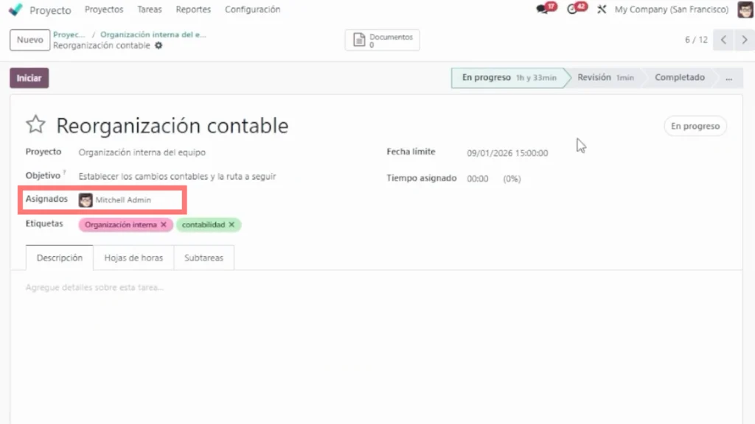This screenshot has width=755, height=424.
Task: Toggle the priority star for the task
Action: pos(35,125)
